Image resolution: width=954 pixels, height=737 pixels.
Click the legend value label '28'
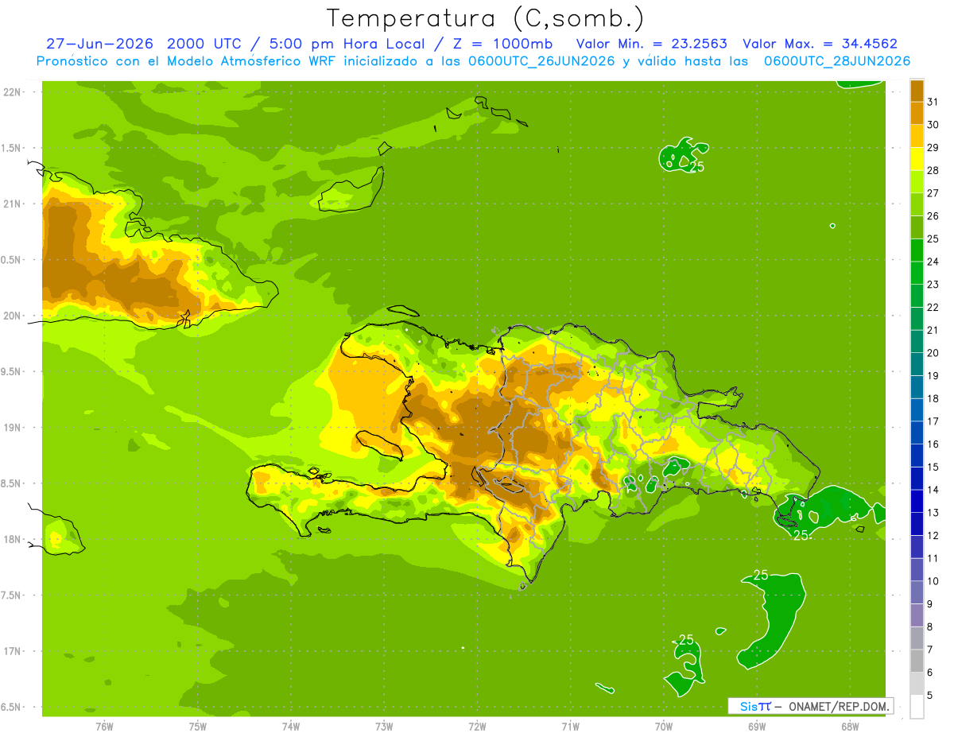click(933, 170)
